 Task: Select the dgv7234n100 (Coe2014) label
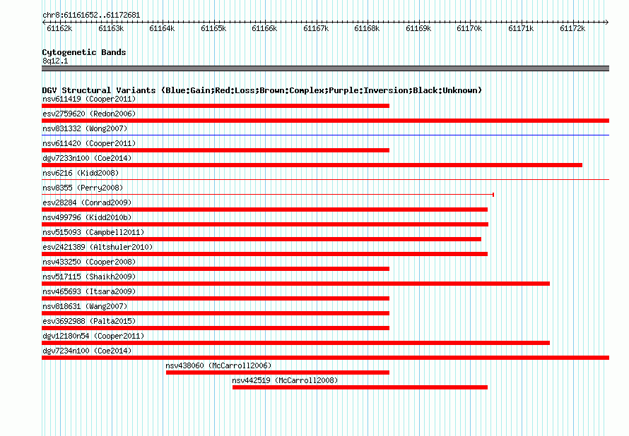click(x=87, y=351)
